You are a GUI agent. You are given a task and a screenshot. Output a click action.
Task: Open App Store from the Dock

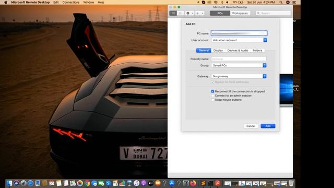pos(172,183)
